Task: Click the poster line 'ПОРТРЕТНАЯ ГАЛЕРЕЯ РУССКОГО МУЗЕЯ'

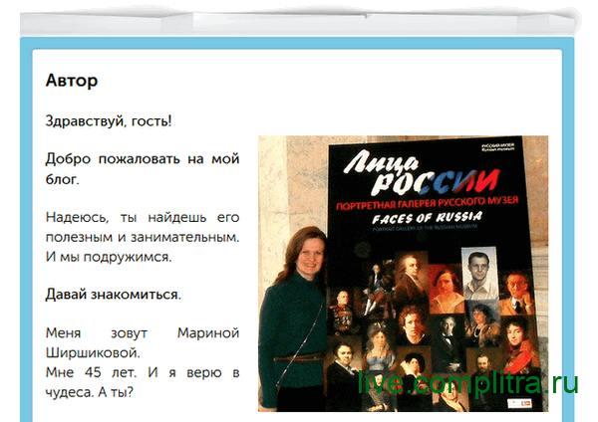Action: tap(428, 203)
